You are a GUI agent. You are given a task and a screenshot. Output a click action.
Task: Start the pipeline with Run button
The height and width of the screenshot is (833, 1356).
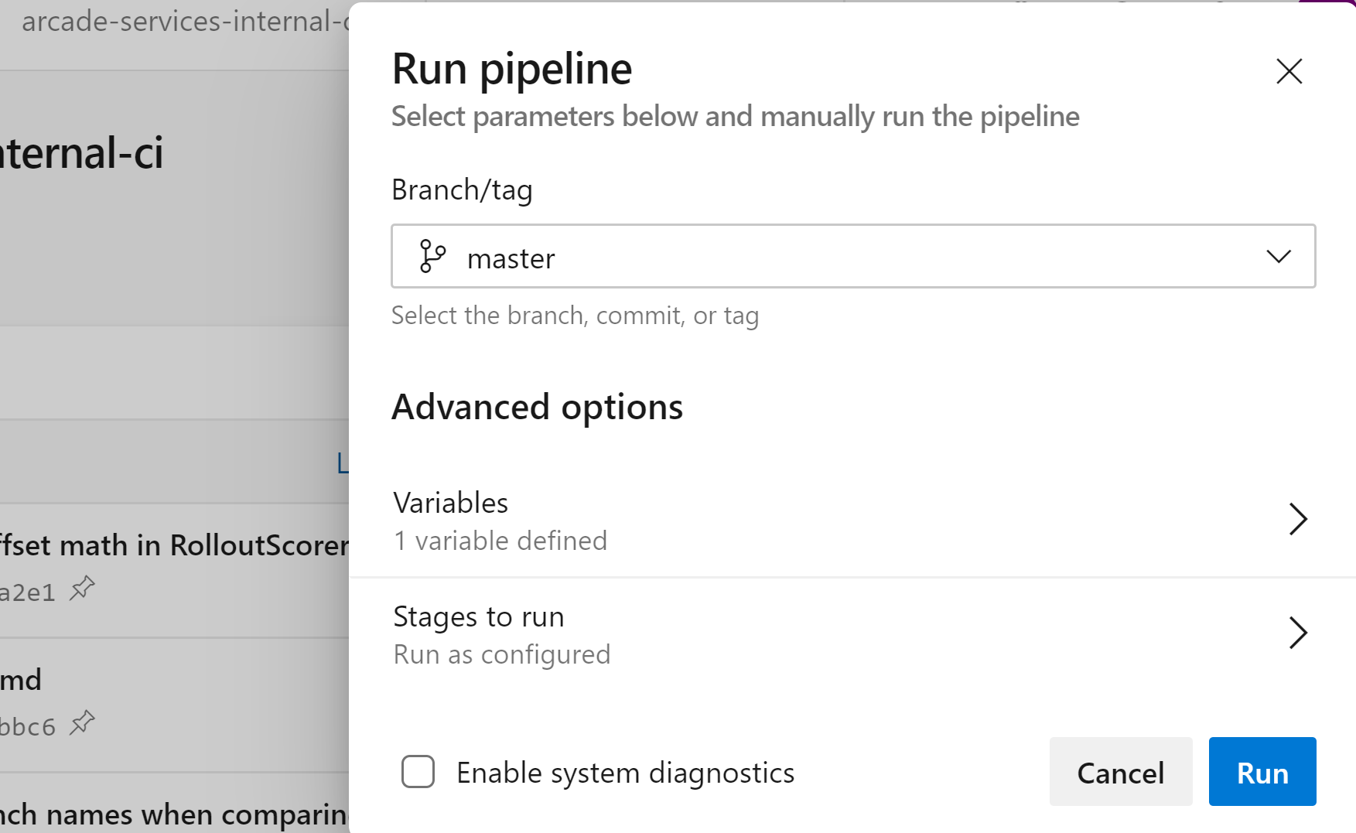coord(1262,772)
